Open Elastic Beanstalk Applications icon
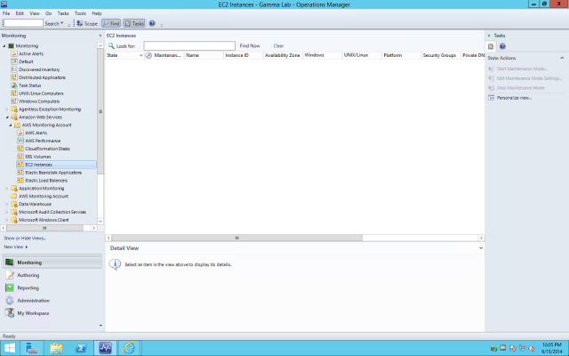Screen dimensions: 569x356 [x=20, y=173]
